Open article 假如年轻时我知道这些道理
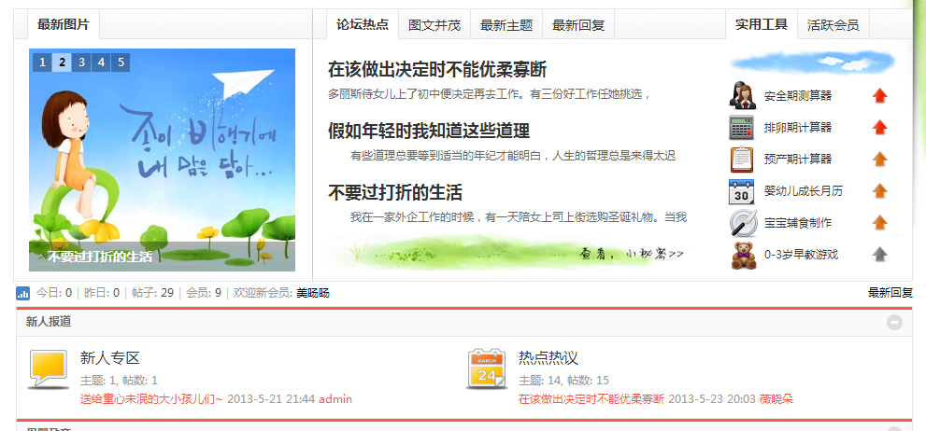This screenshot has width=926, height=431. (x=429, y=131)
